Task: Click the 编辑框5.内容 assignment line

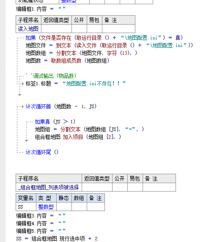Action: pos(41,231)
